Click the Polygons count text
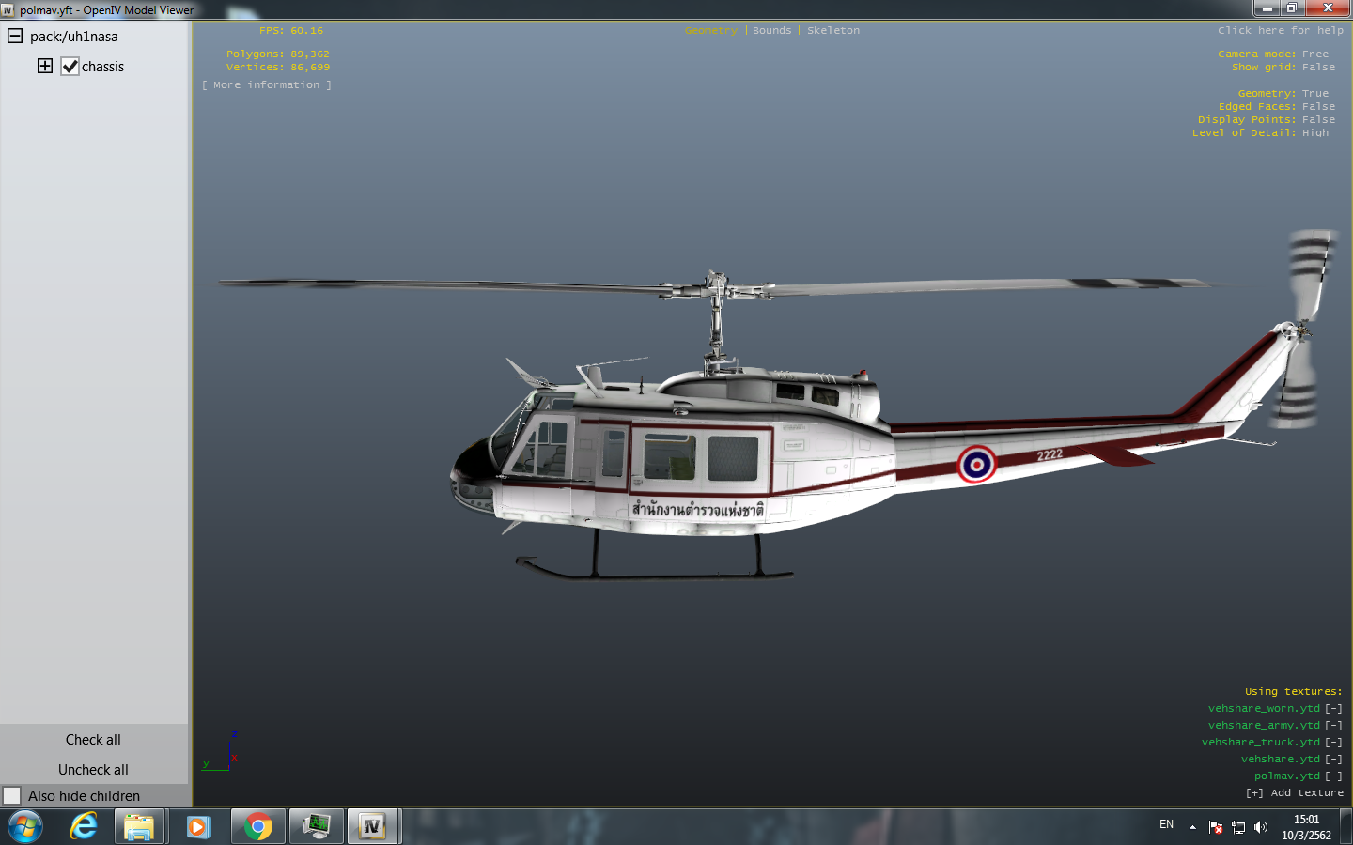Screen dimensions: 1353x845 [x=278, y=54]
